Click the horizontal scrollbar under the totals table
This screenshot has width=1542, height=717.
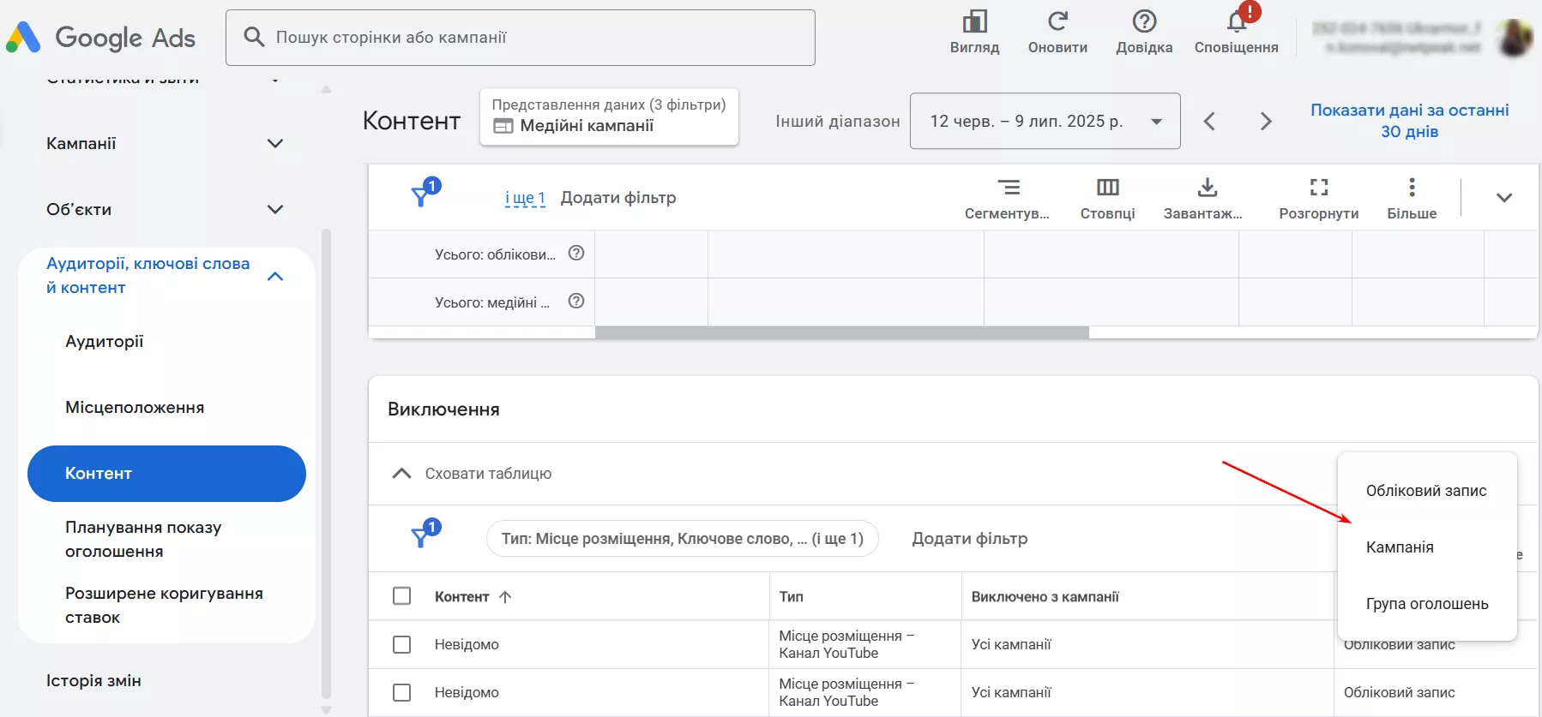842,332
